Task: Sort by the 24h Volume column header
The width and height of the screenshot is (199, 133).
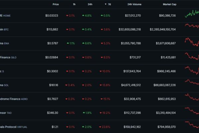Action: coord(134,4)
